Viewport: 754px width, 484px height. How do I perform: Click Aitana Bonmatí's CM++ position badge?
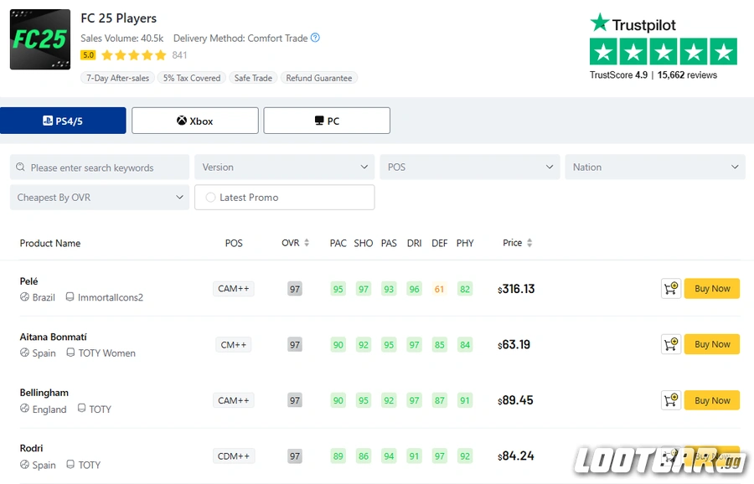[234, 345]
